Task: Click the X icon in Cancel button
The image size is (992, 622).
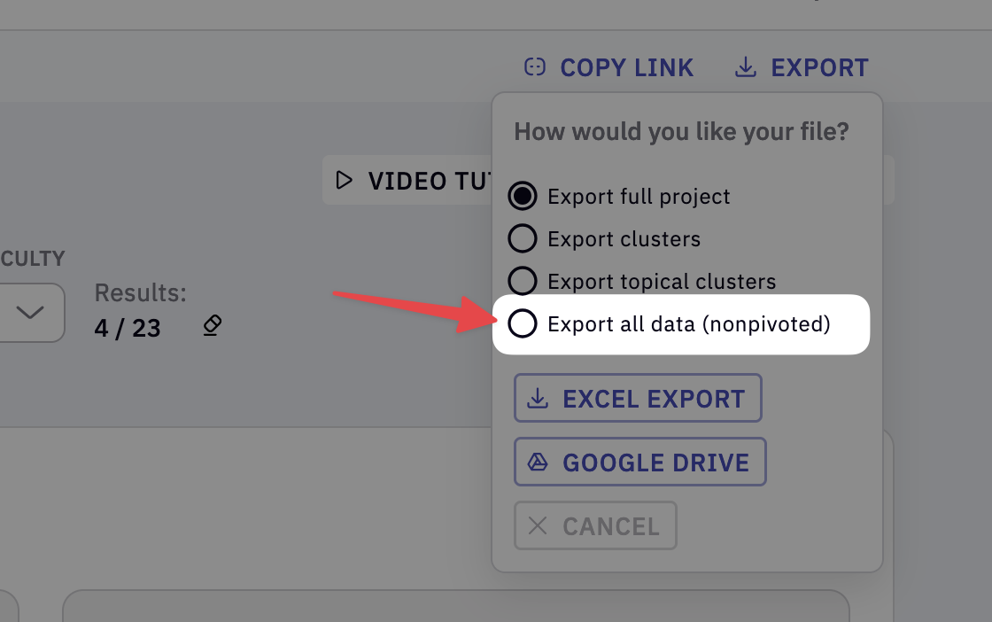Action: pyautogui.click(x=538, y=525)
